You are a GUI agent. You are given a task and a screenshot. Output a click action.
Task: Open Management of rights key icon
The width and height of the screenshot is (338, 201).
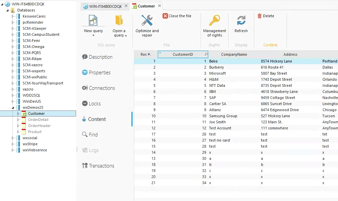click(214, 21)
